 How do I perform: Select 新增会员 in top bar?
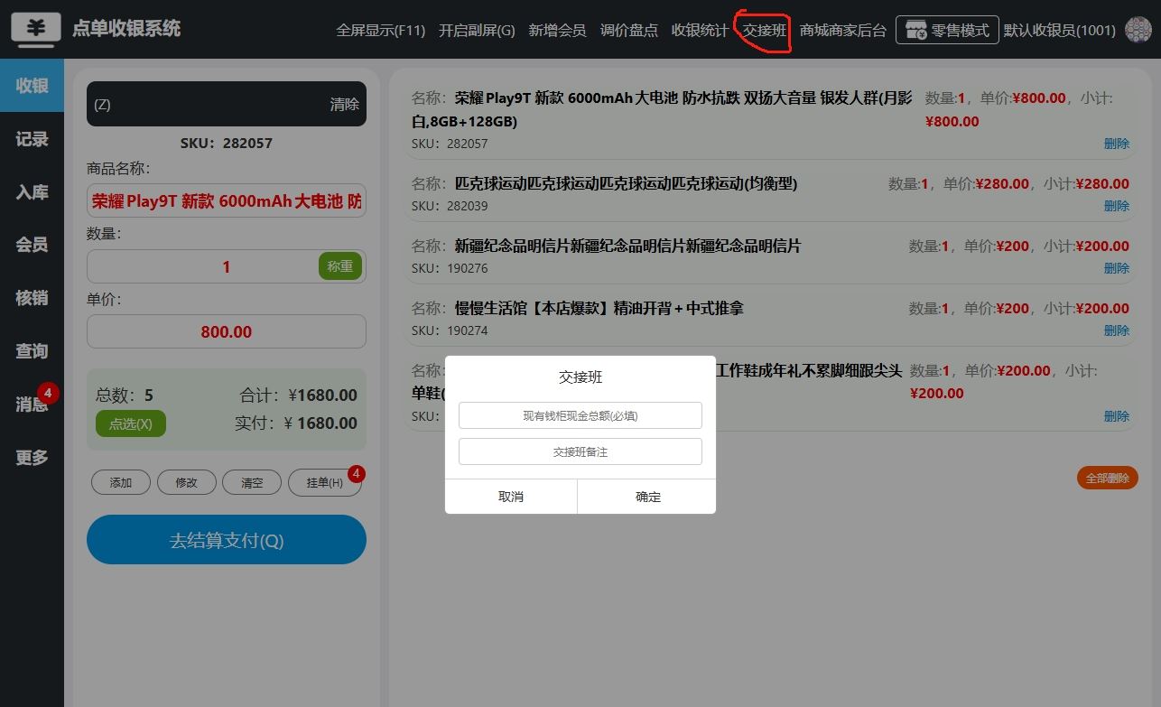tap(557, 30)
